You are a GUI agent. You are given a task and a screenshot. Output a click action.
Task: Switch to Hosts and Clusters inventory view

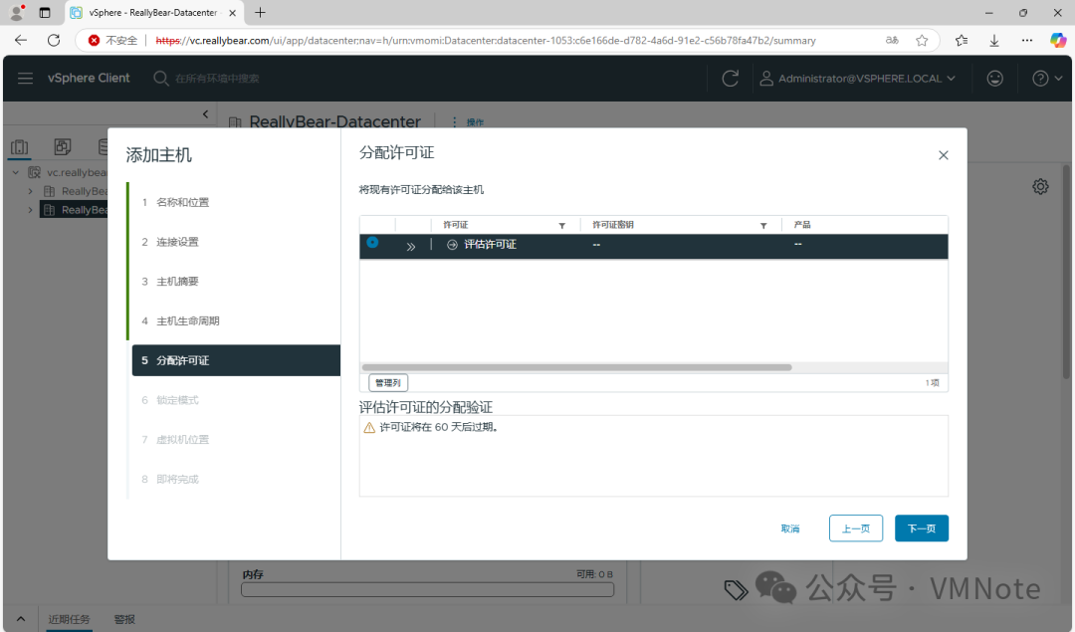click(20, 146)
